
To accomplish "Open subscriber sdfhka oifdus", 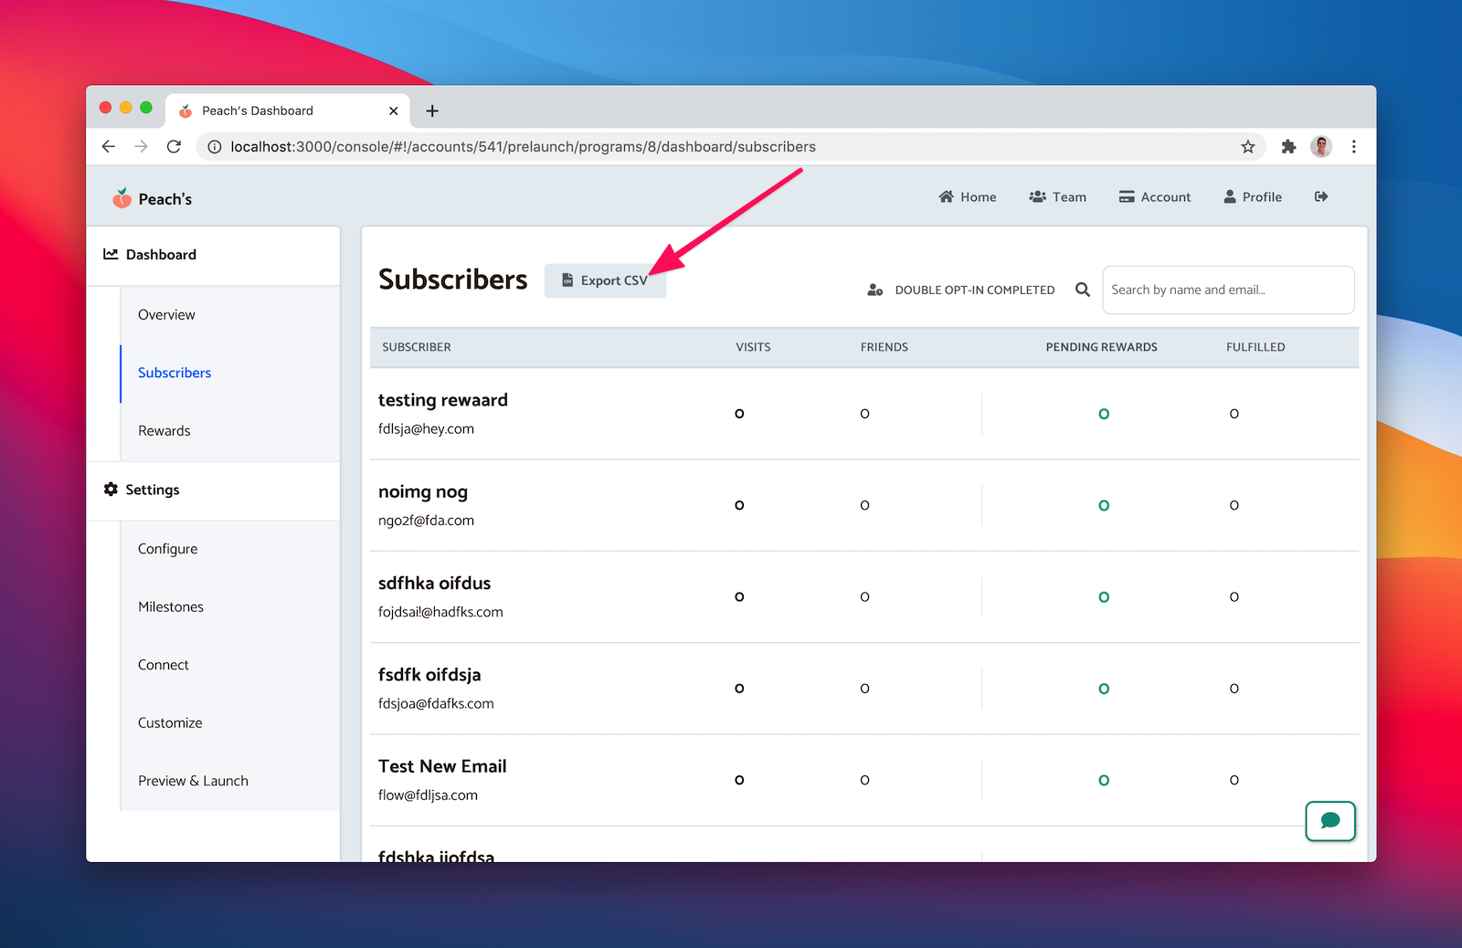I will point(435,583).
